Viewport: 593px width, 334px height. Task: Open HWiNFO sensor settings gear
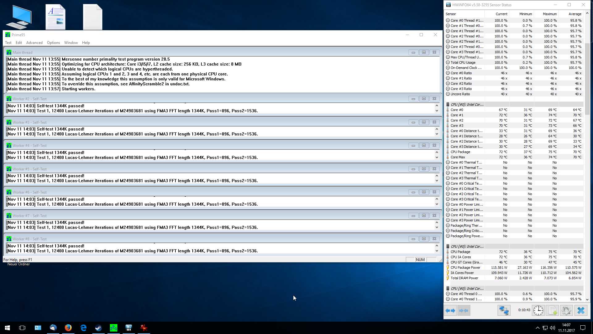coord(566,310)
